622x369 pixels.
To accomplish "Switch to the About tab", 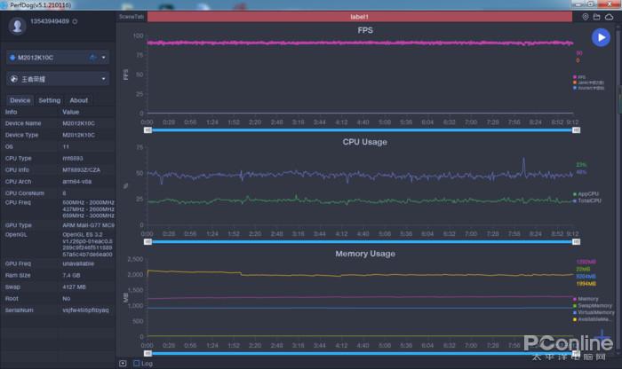I will tap(78, 100).
